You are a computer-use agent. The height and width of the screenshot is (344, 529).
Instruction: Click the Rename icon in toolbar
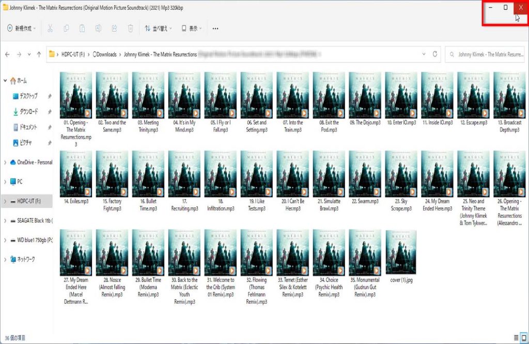pyautogui.click(x=98, y=28)
